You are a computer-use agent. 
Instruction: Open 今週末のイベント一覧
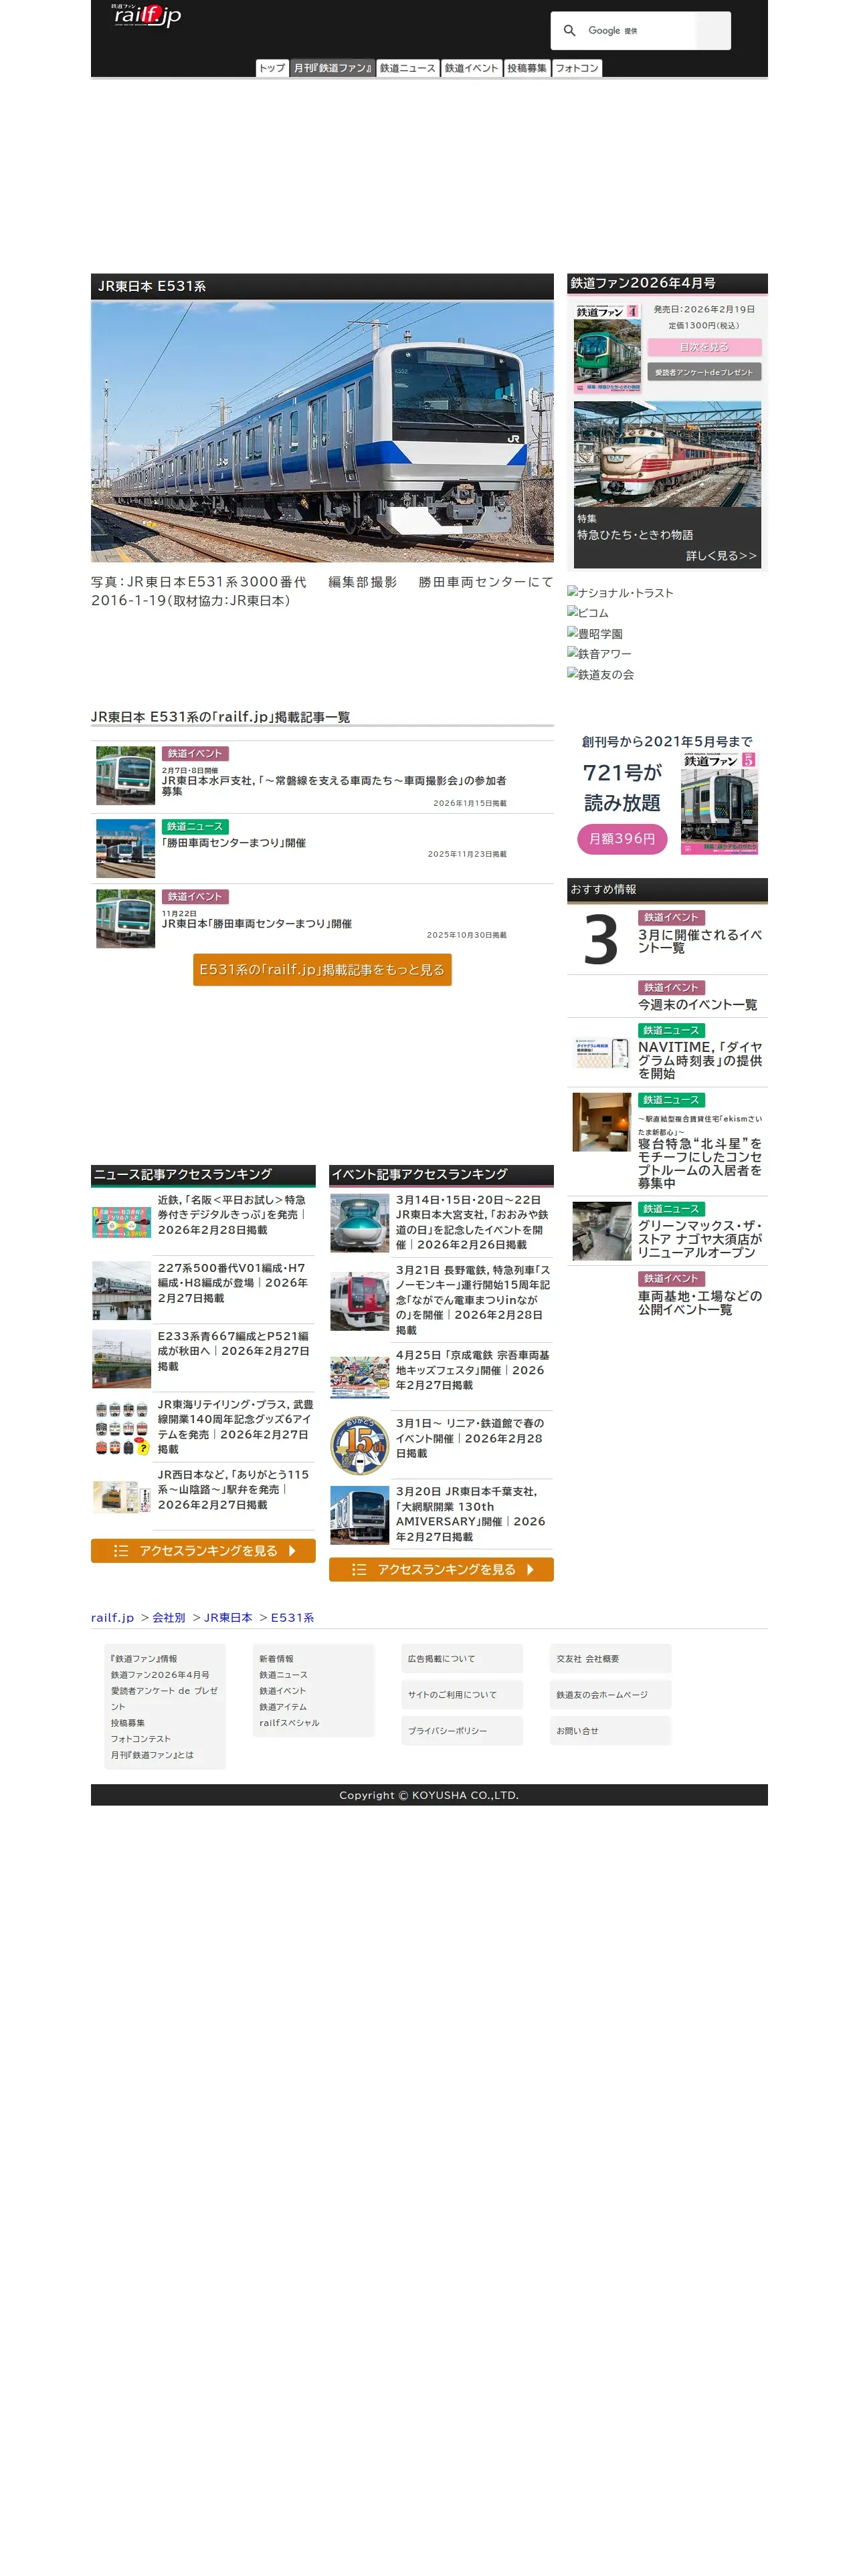[697, 1005]
